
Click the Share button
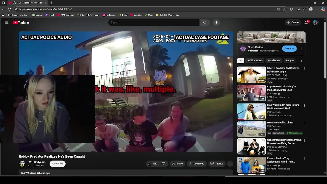177,164
